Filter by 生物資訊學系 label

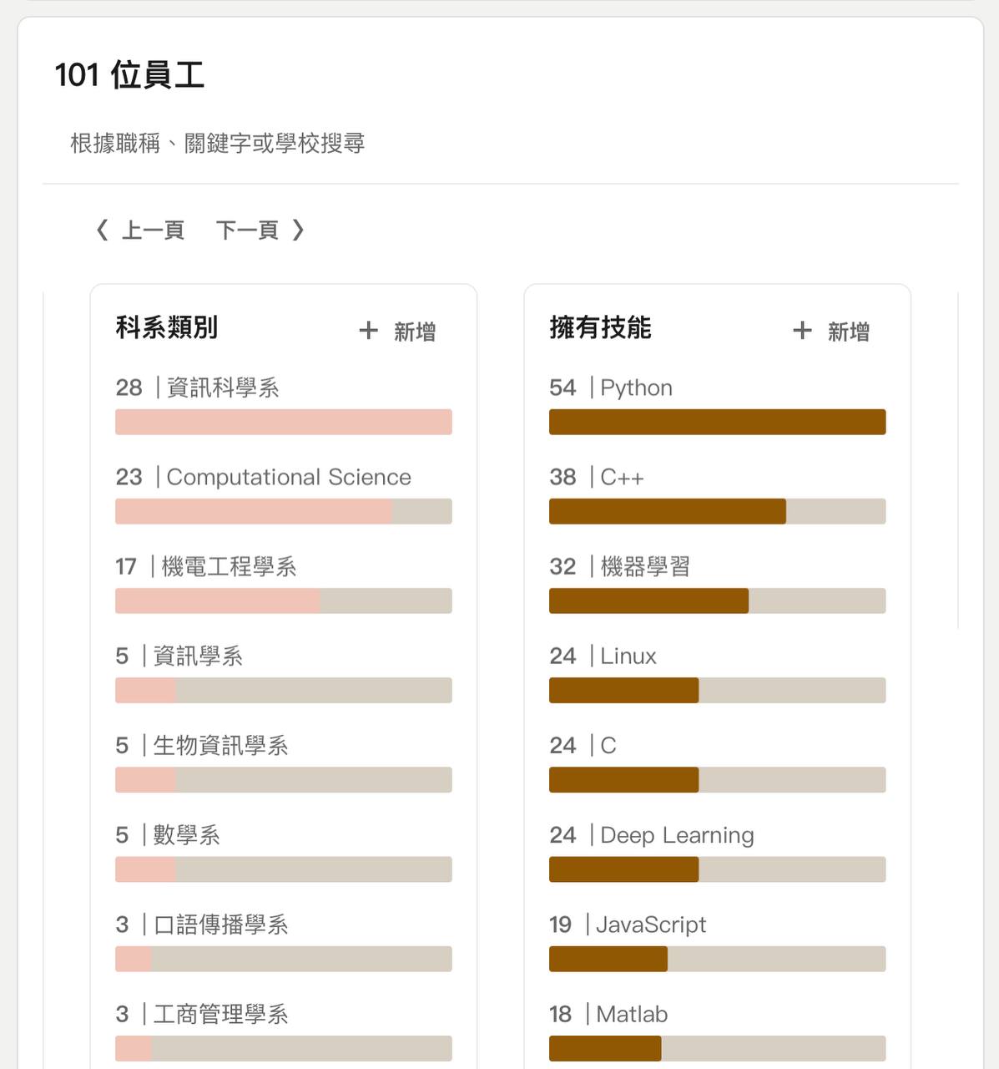[220, 745]
